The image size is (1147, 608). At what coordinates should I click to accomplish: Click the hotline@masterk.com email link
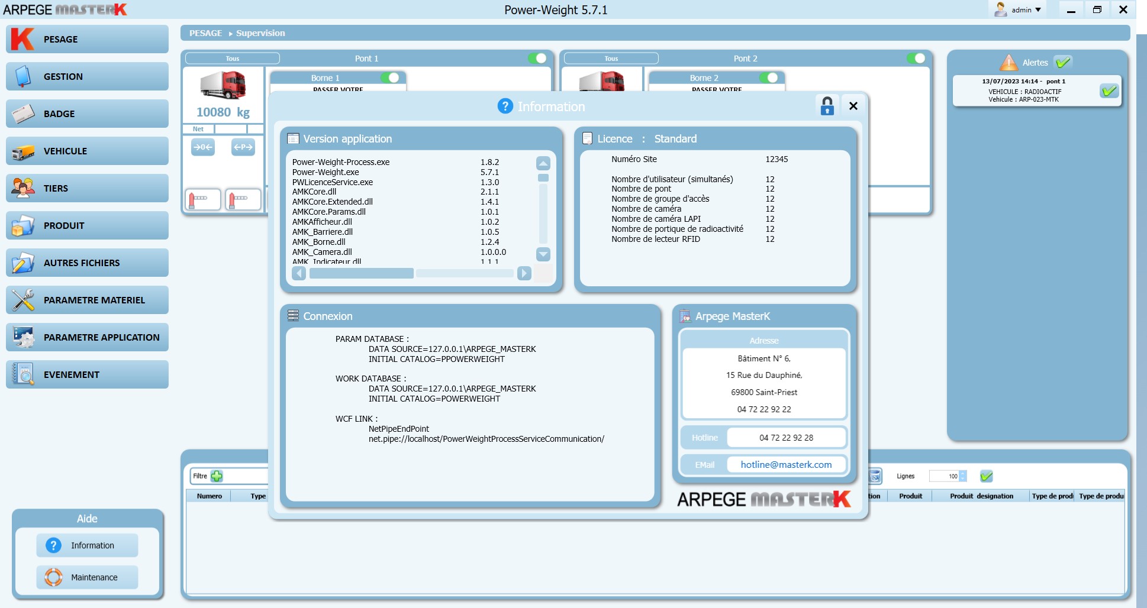click(787, 464)
